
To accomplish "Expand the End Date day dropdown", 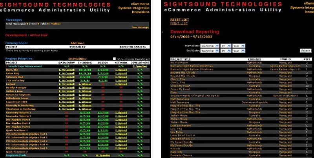I will (x=226, y=51).
